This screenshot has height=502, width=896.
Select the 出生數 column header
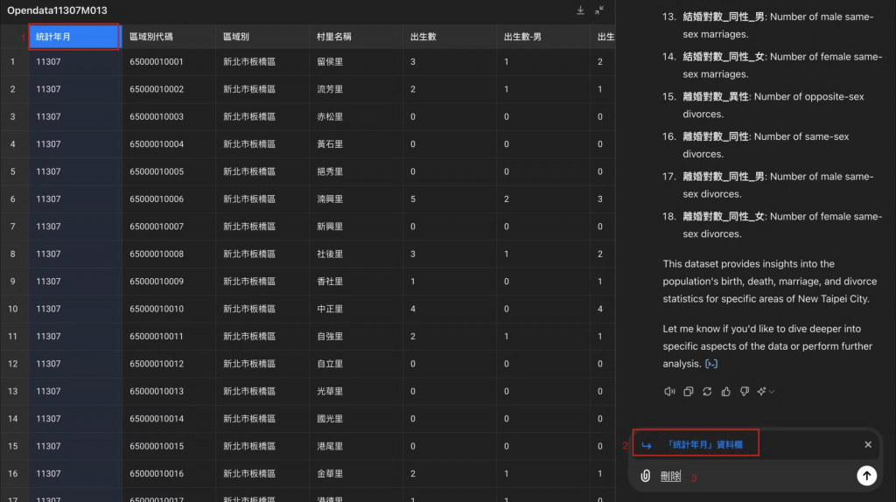tap(449, 37)
